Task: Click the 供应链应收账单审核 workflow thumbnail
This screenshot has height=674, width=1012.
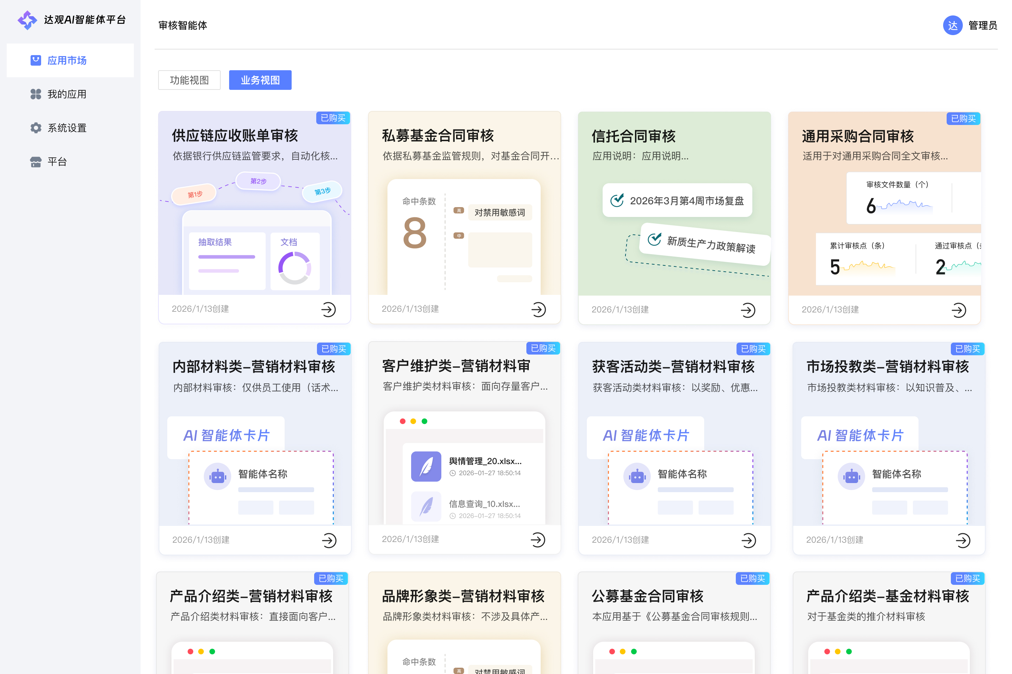Action: pyautogui.click(x=255, y=233)
